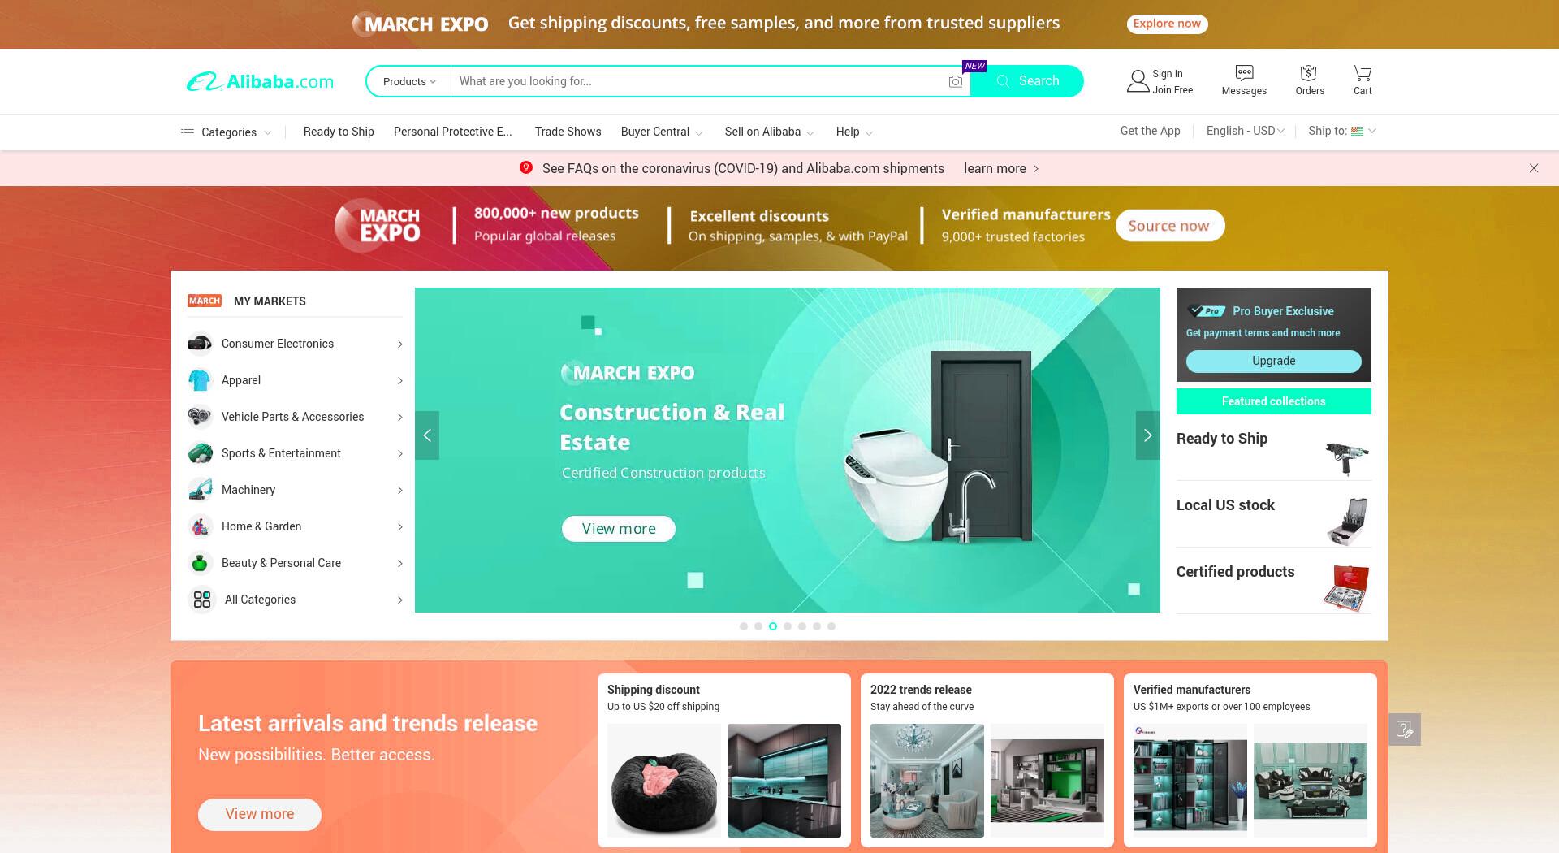Open the Products search type dropdown
The height and width of the screenshot is (853, 1559).
coord(409,81)
